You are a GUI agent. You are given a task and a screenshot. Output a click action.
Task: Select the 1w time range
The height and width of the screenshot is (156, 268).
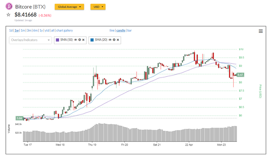pyautogui.click(x=17, y=30)
